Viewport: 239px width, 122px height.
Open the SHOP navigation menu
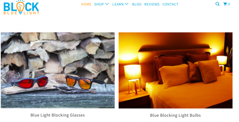click(x=99, y=4)
